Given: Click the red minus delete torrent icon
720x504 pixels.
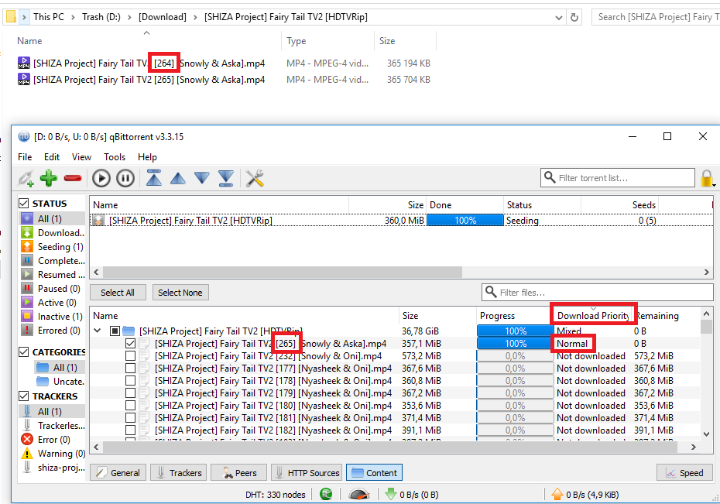Looking at the screenshot, I should 73,178.
